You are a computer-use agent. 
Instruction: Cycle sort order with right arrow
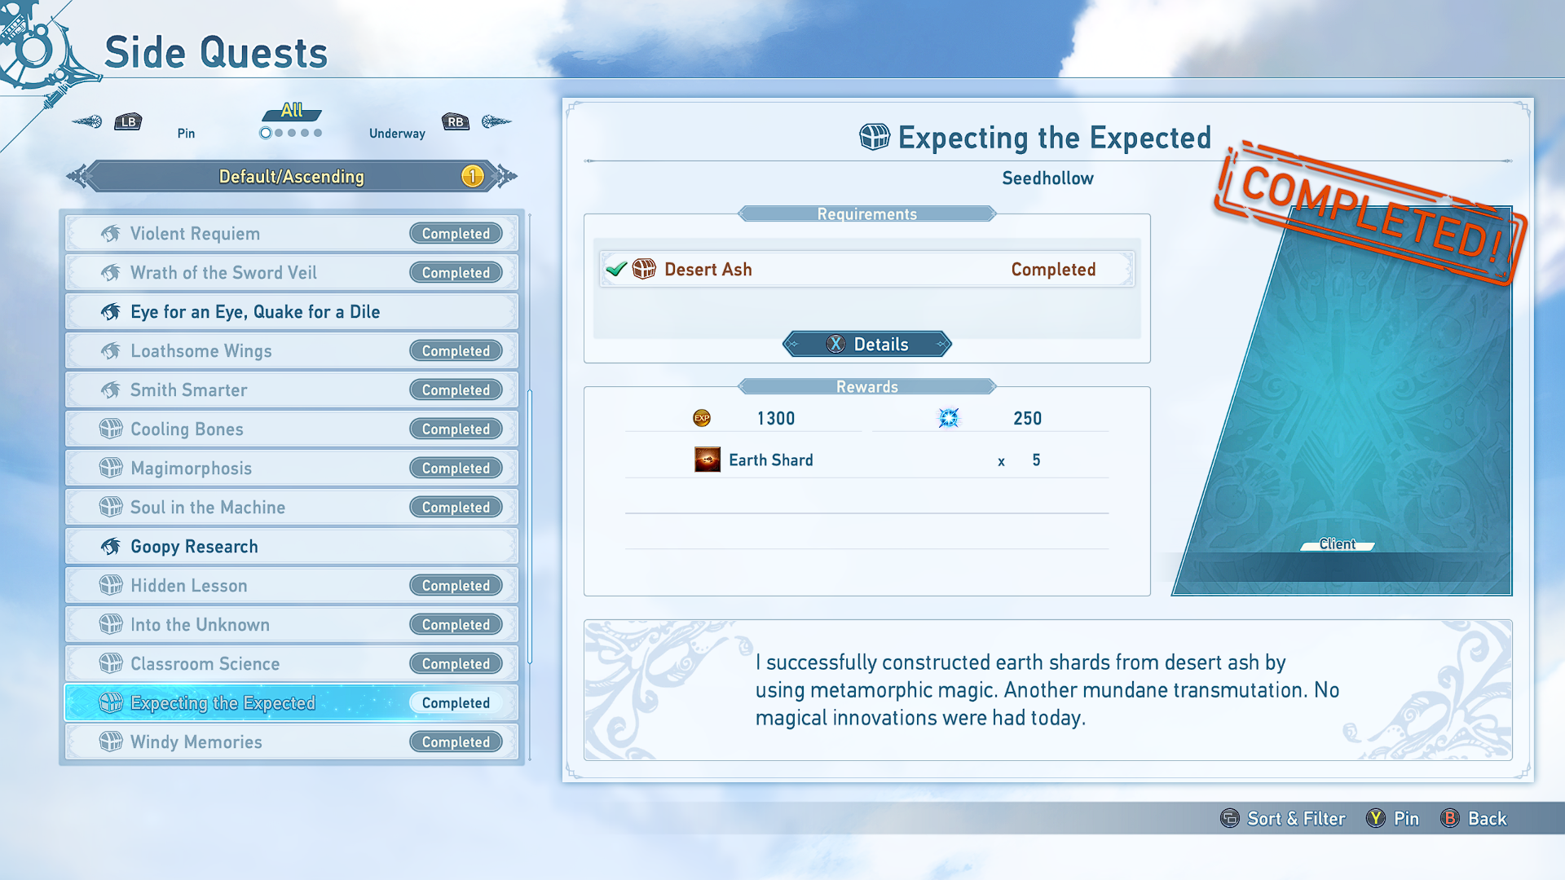click(506, 176)
